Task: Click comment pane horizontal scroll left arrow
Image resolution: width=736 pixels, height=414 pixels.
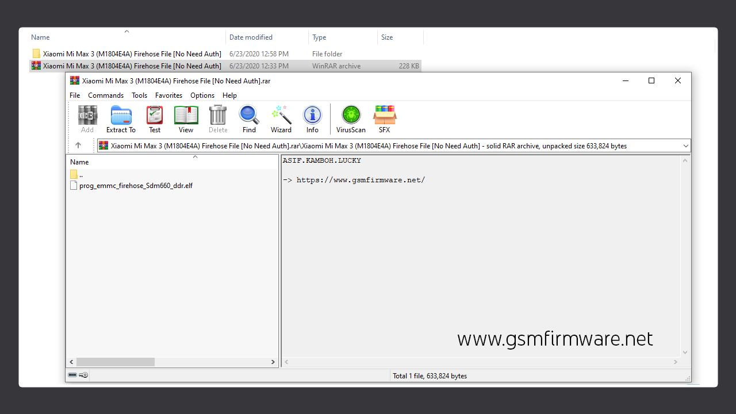Action: [x=286, y=362]
